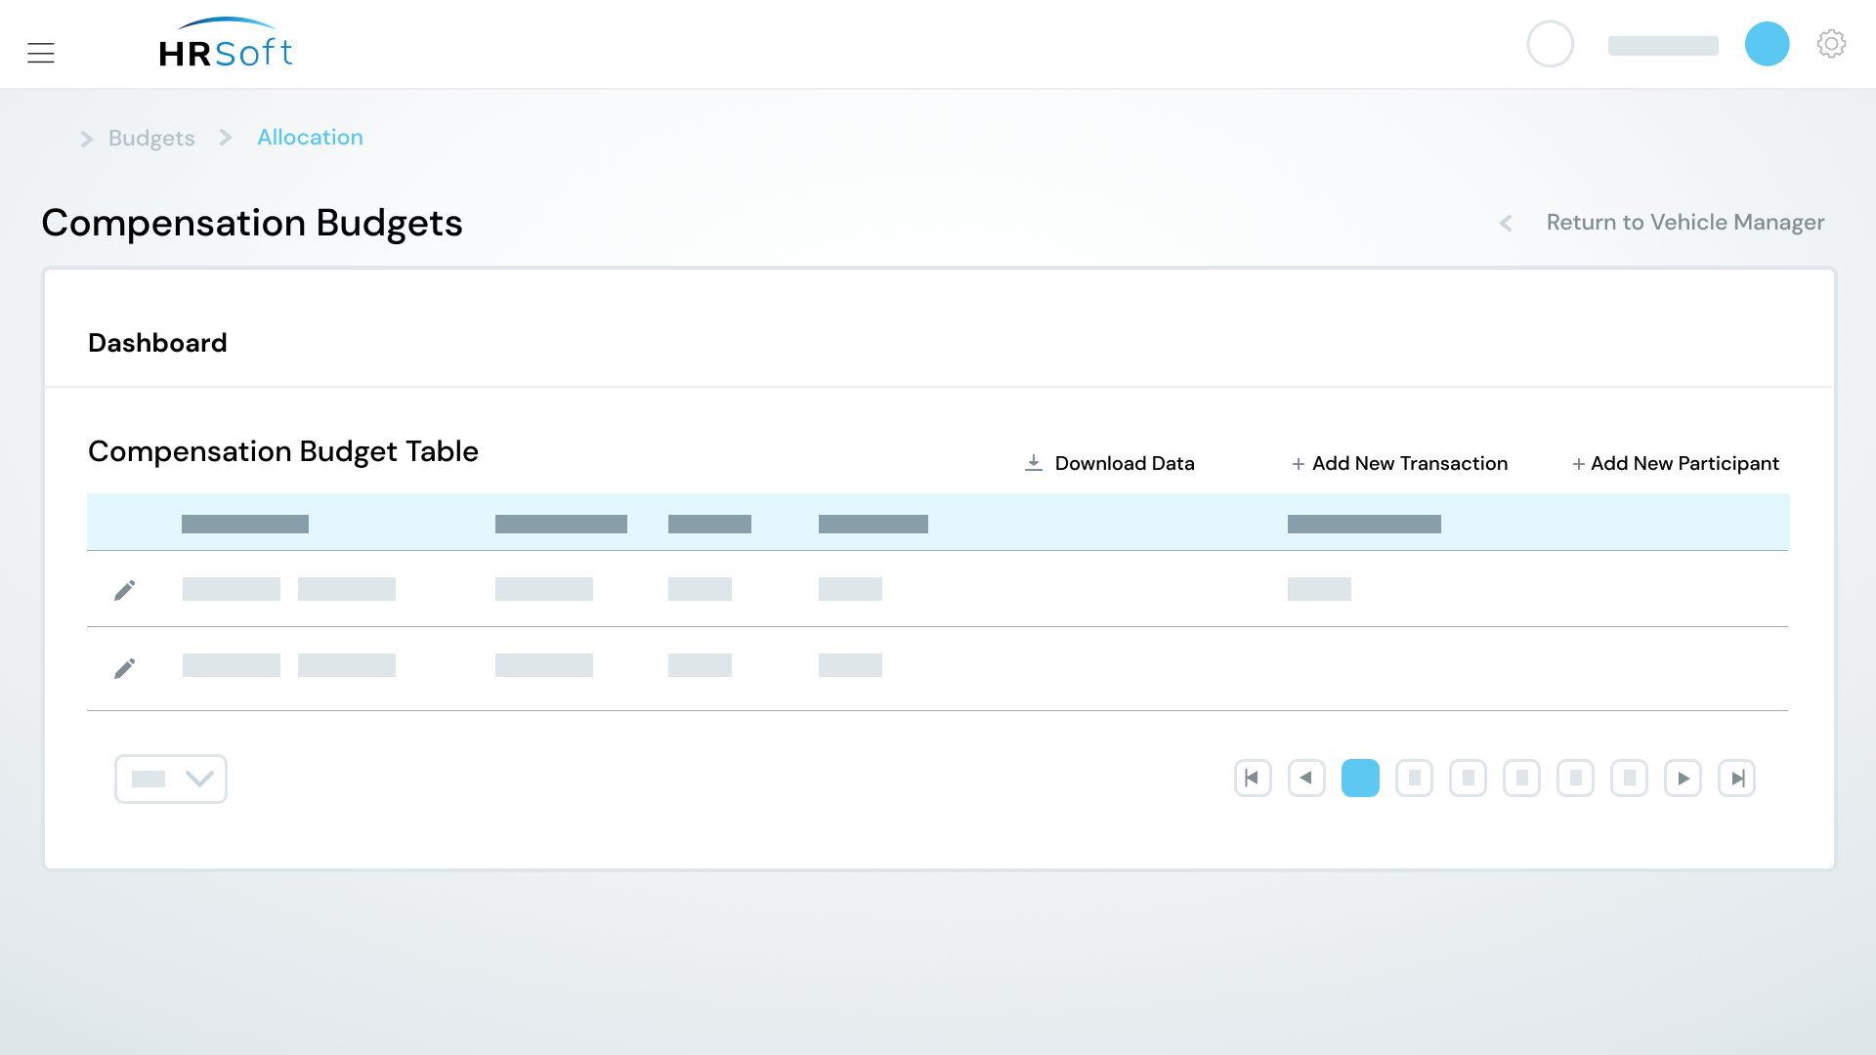This screenshot has height=1055, width=1876.
Task: Click the blue user avatar circle
Action: point(1767,44)
